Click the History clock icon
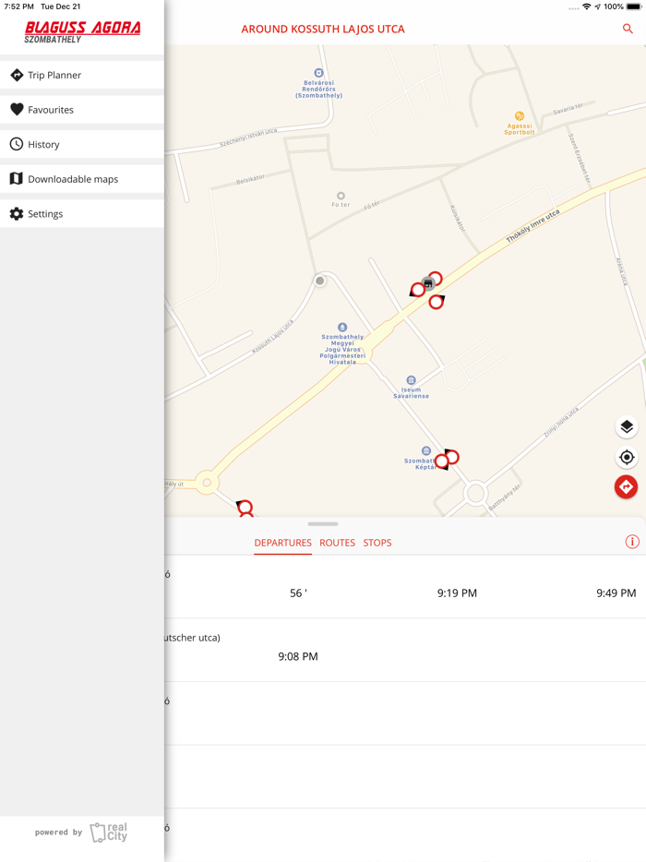This screenshot has width=646, height=862. [17, 144]
